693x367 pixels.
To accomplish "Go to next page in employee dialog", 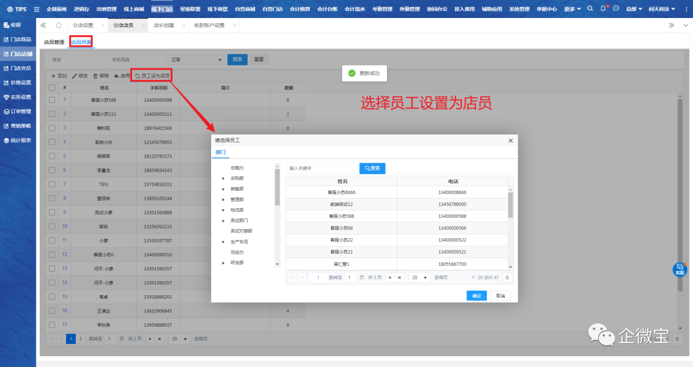I will coord(389,277).
